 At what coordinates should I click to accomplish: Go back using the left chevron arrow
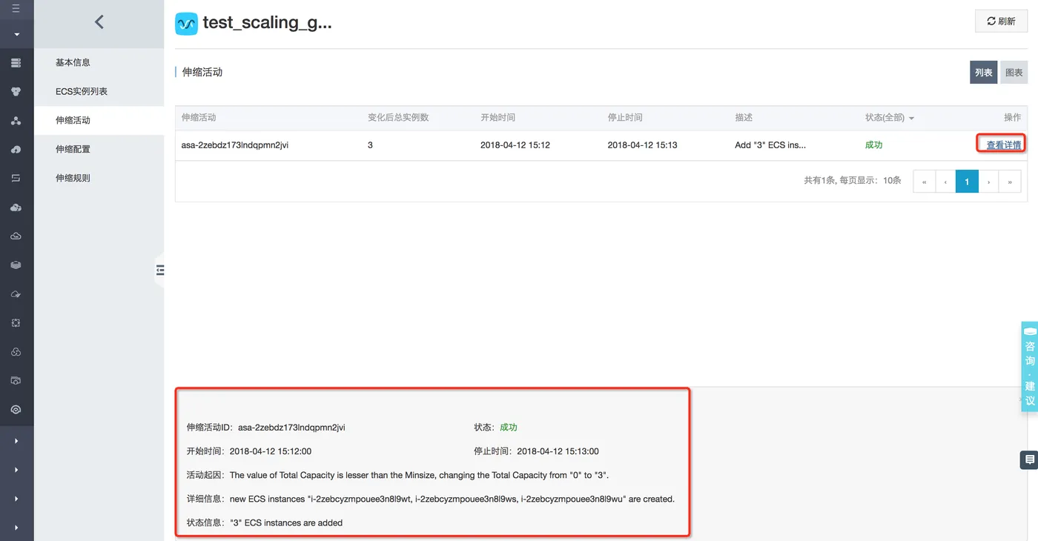pyautogui.click(x=99, y=22)
